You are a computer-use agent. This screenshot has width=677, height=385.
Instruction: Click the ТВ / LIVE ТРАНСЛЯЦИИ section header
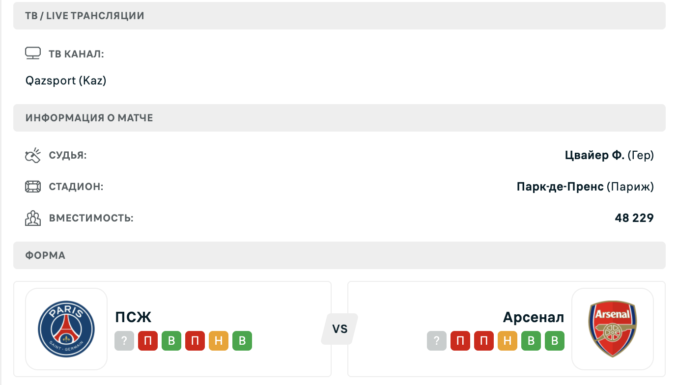(x=339, y=16)
